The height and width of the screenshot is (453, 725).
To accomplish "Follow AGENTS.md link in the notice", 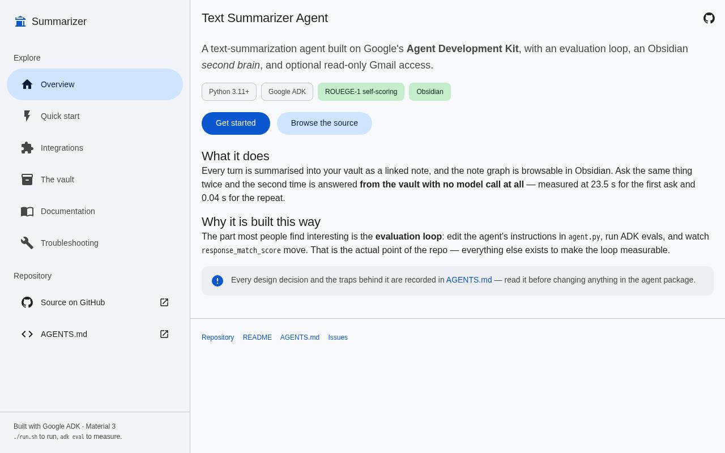I will [x=469, y=280].
